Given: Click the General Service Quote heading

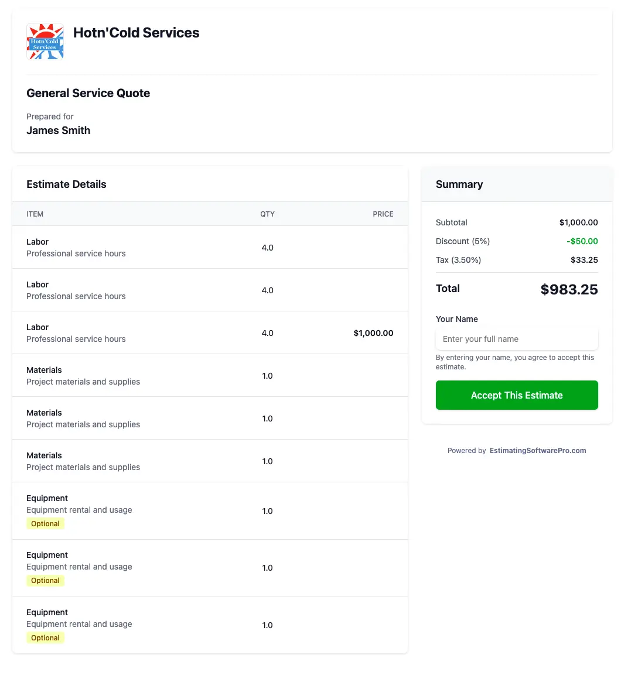Looking at the screenshot, I should (x=88, y=93).
